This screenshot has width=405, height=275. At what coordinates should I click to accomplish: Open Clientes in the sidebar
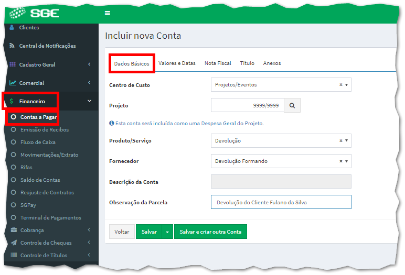(x=29, y=28)
